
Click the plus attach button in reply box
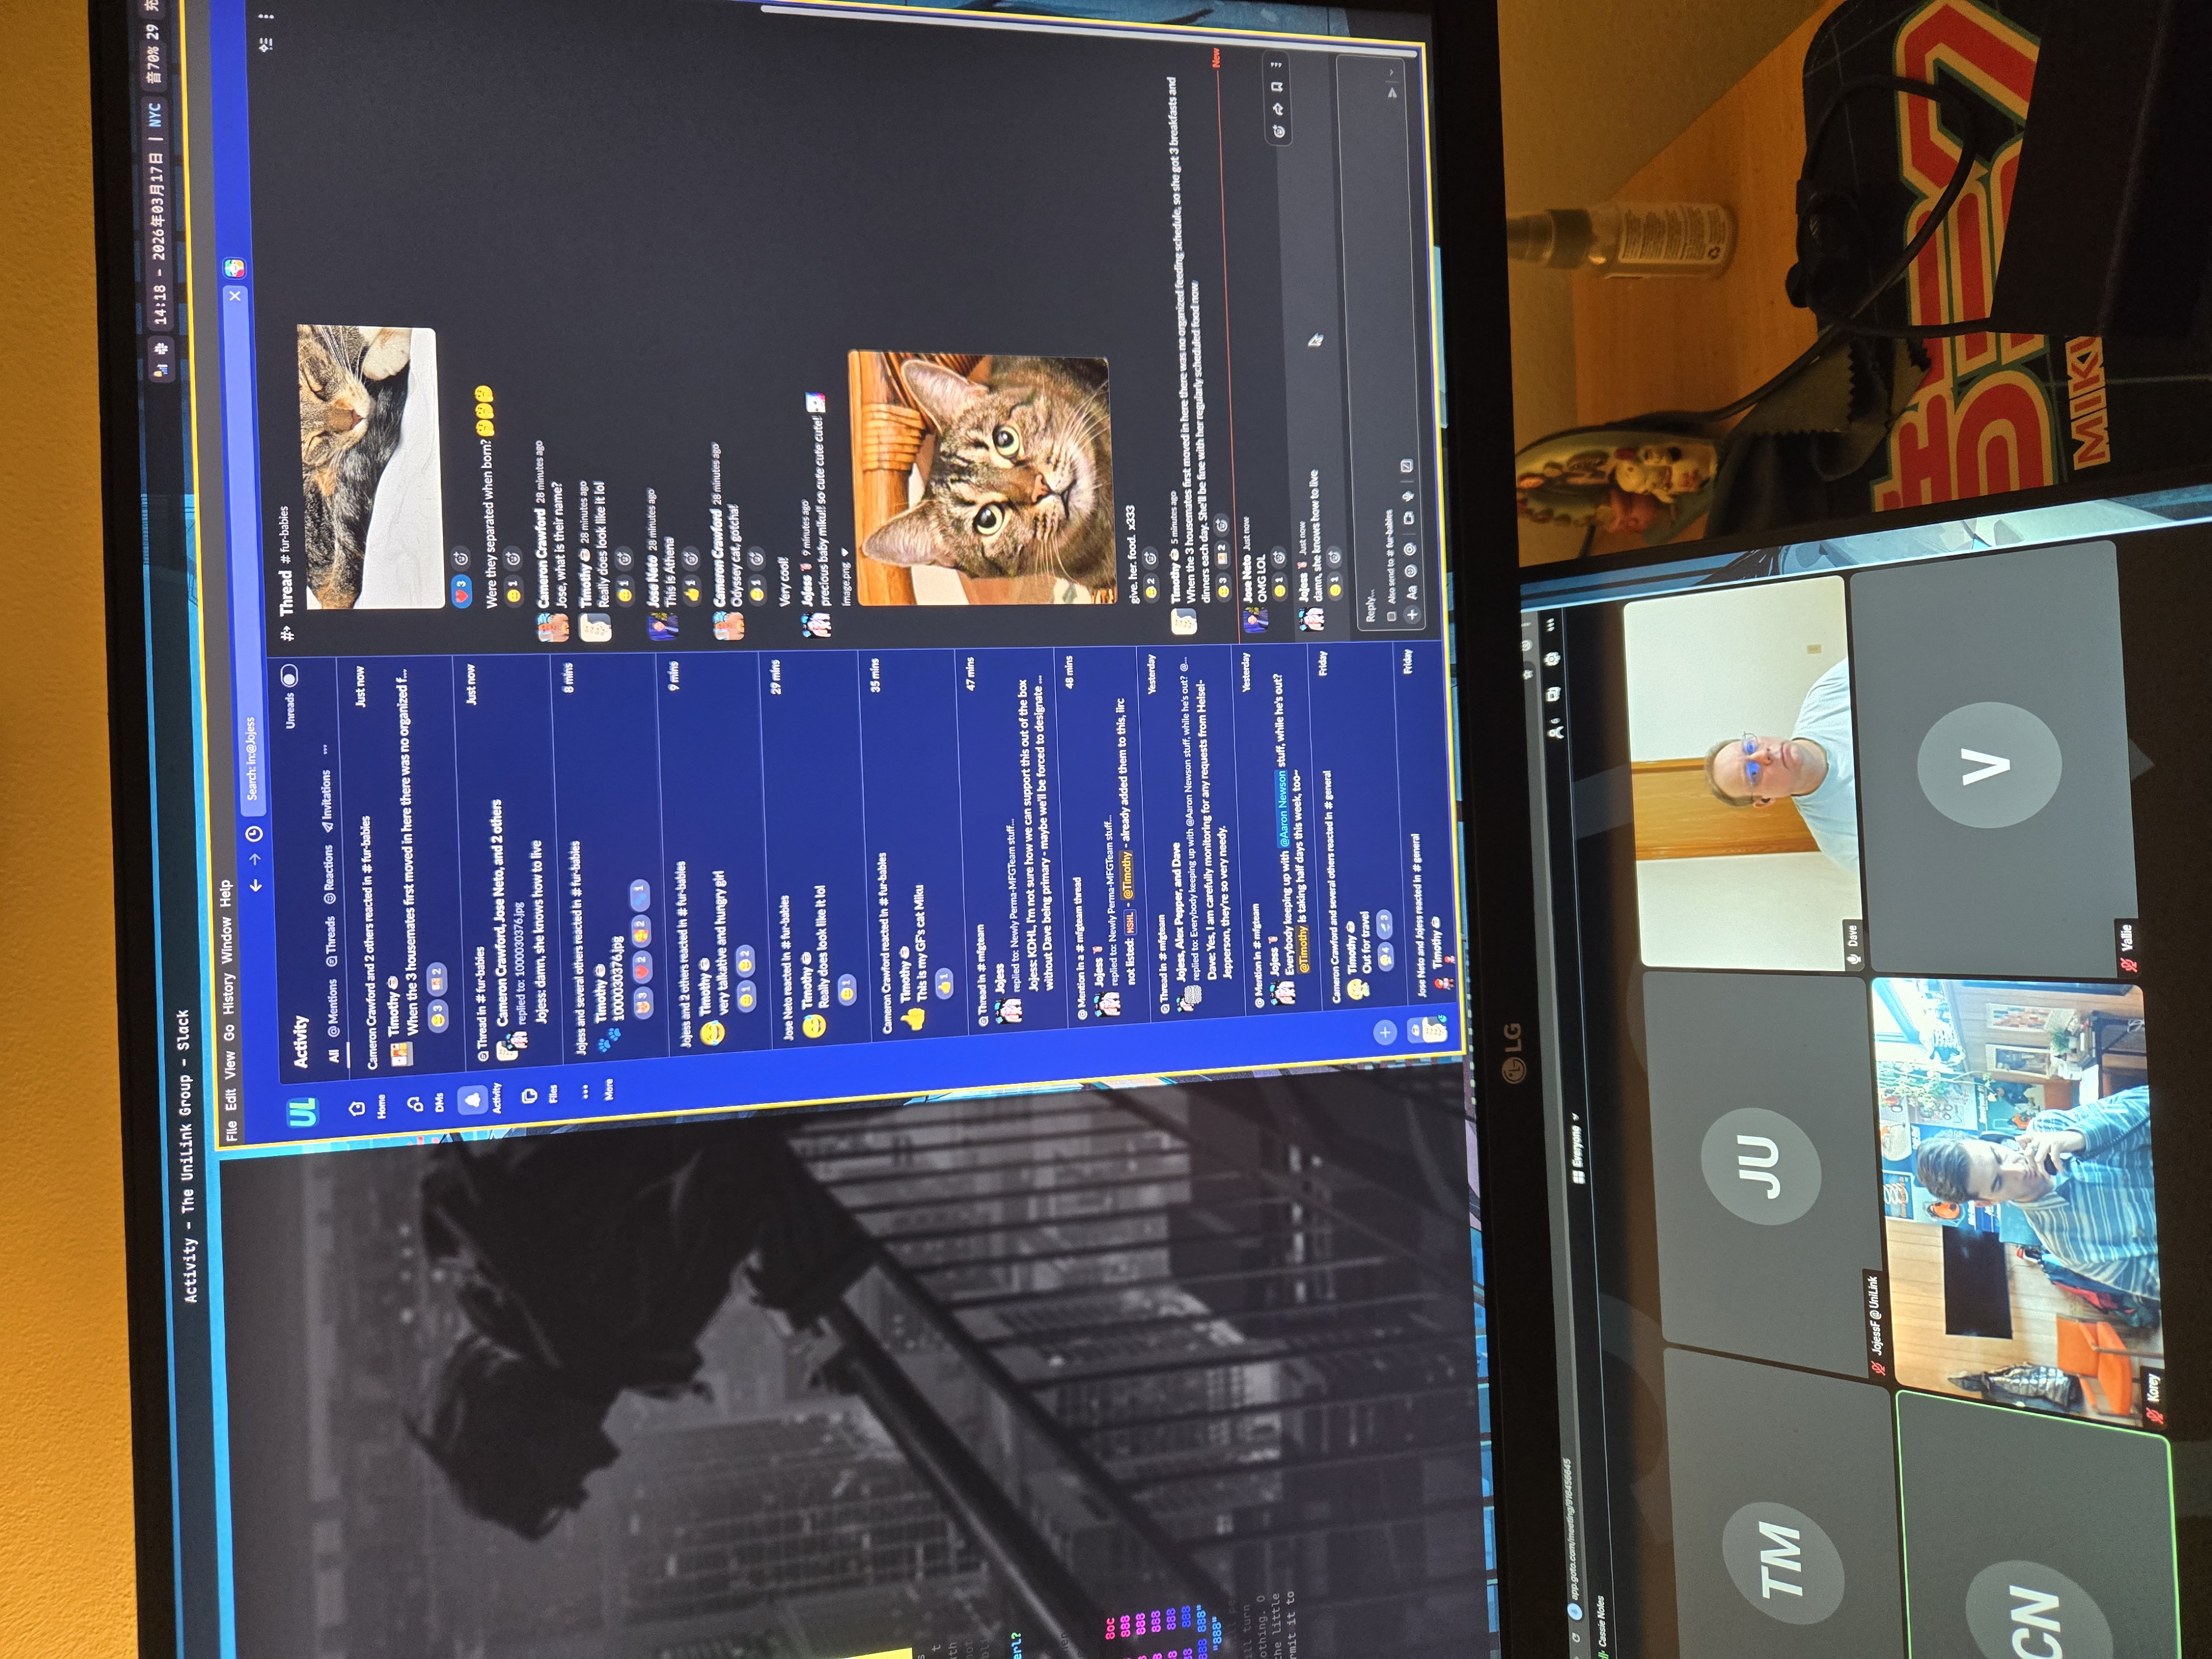(1413, 615)
